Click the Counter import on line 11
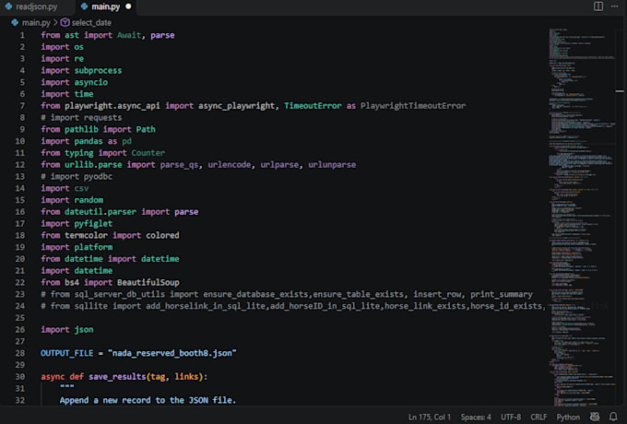627x424 pixels. coord(148,153)
